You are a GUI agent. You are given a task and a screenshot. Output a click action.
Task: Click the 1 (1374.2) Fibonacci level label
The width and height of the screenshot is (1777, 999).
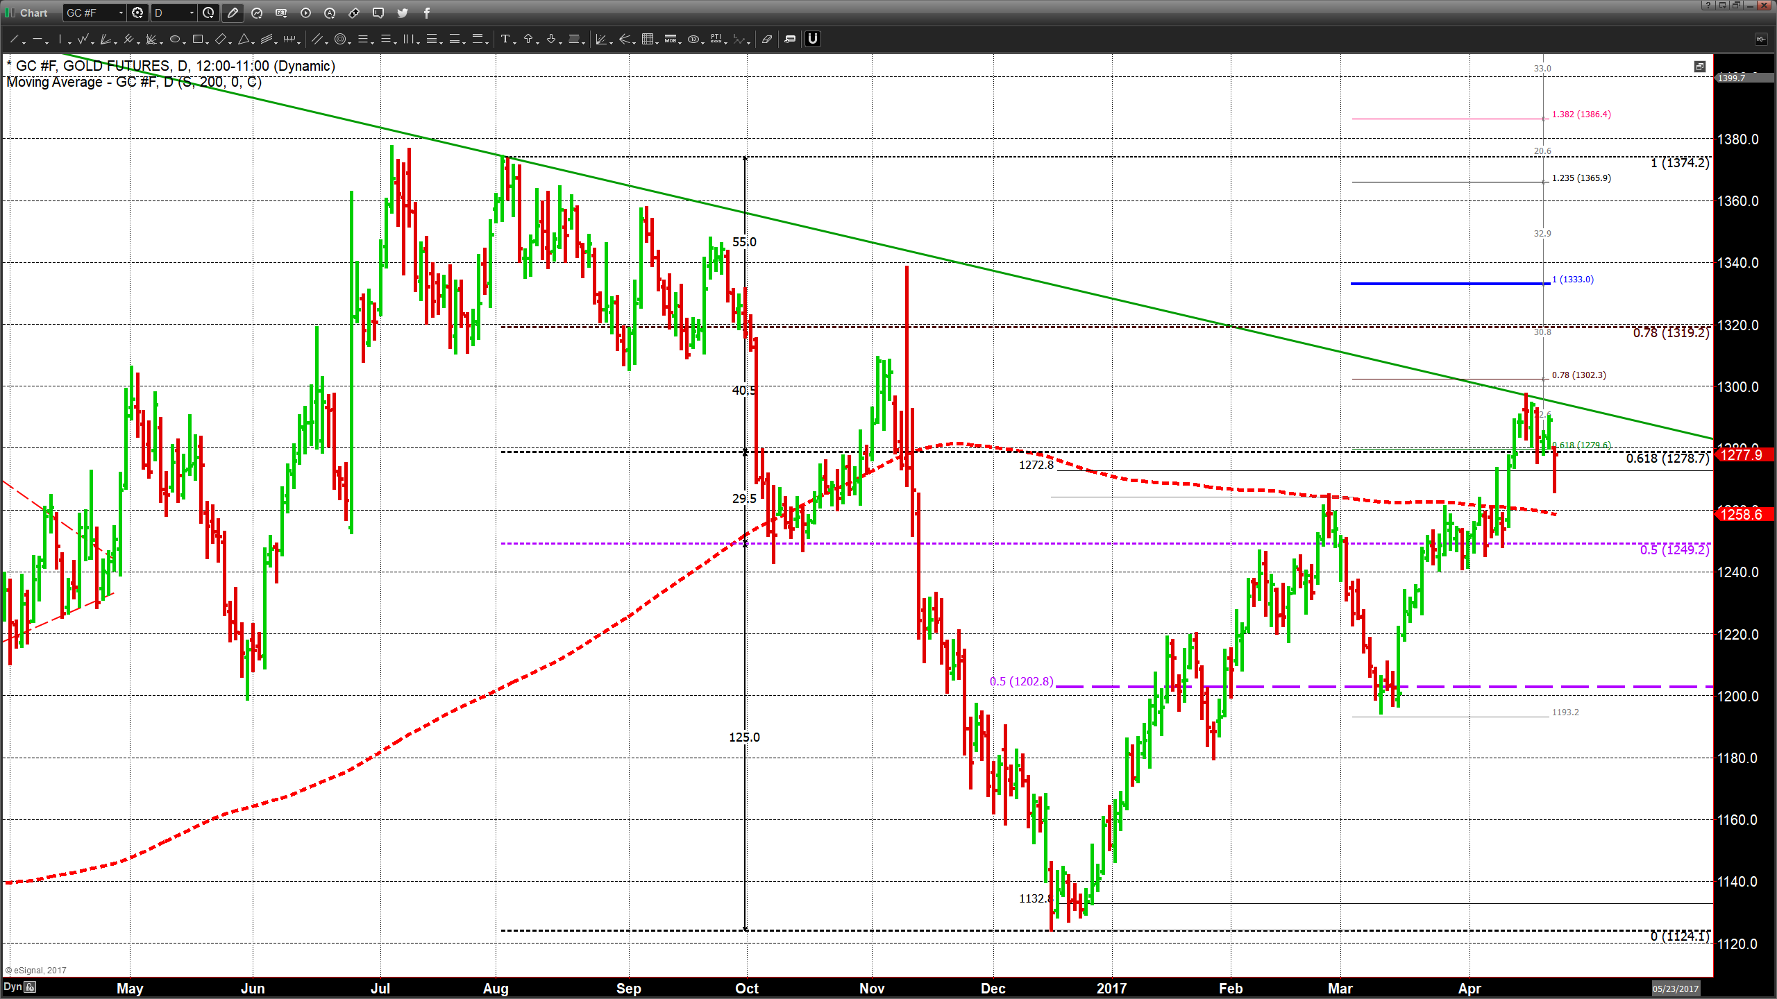[1680, 162]
